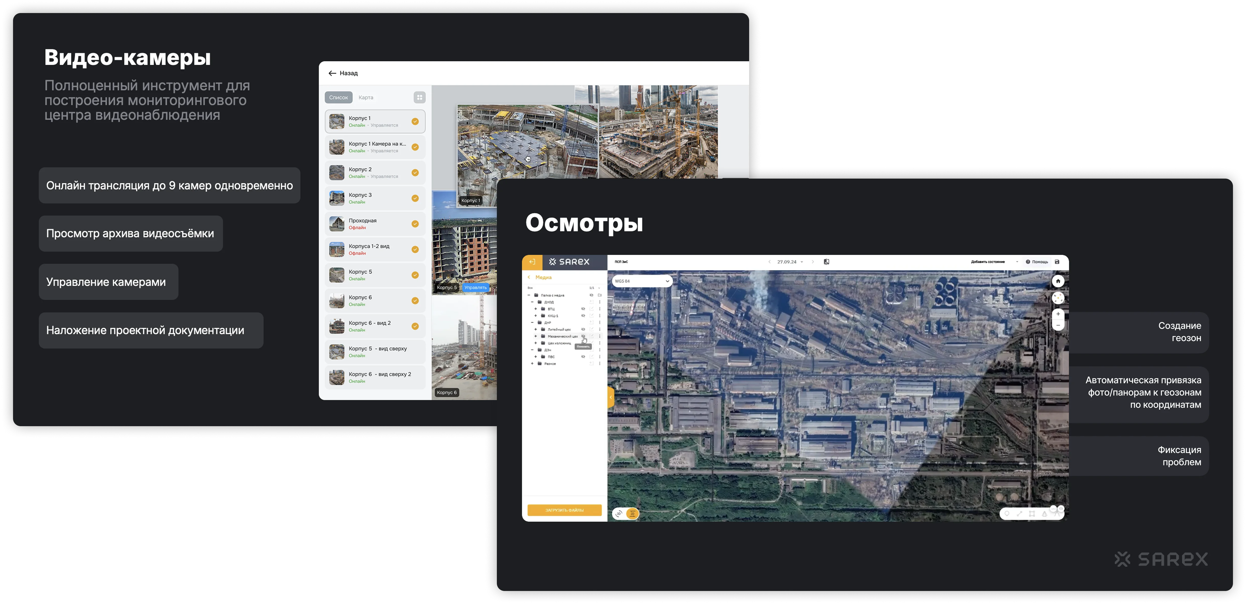Click the compass orientation button
This screenshot has height=604, width=1246.
(1058, 298)
